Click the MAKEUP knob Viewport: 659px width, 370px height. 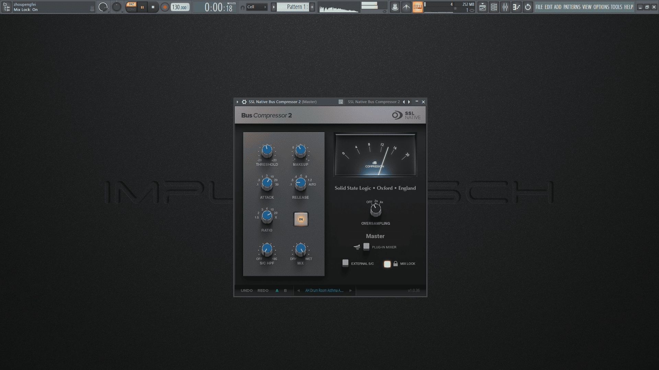click(x=301, y=150)
